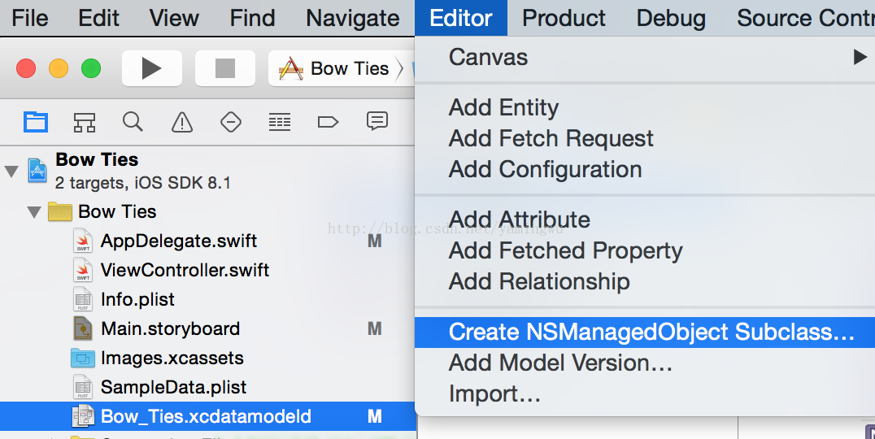Image resolution: width=875 pixels, height=439 pixels.
Task: Open the Navigate menu
Action: [353, 18]
